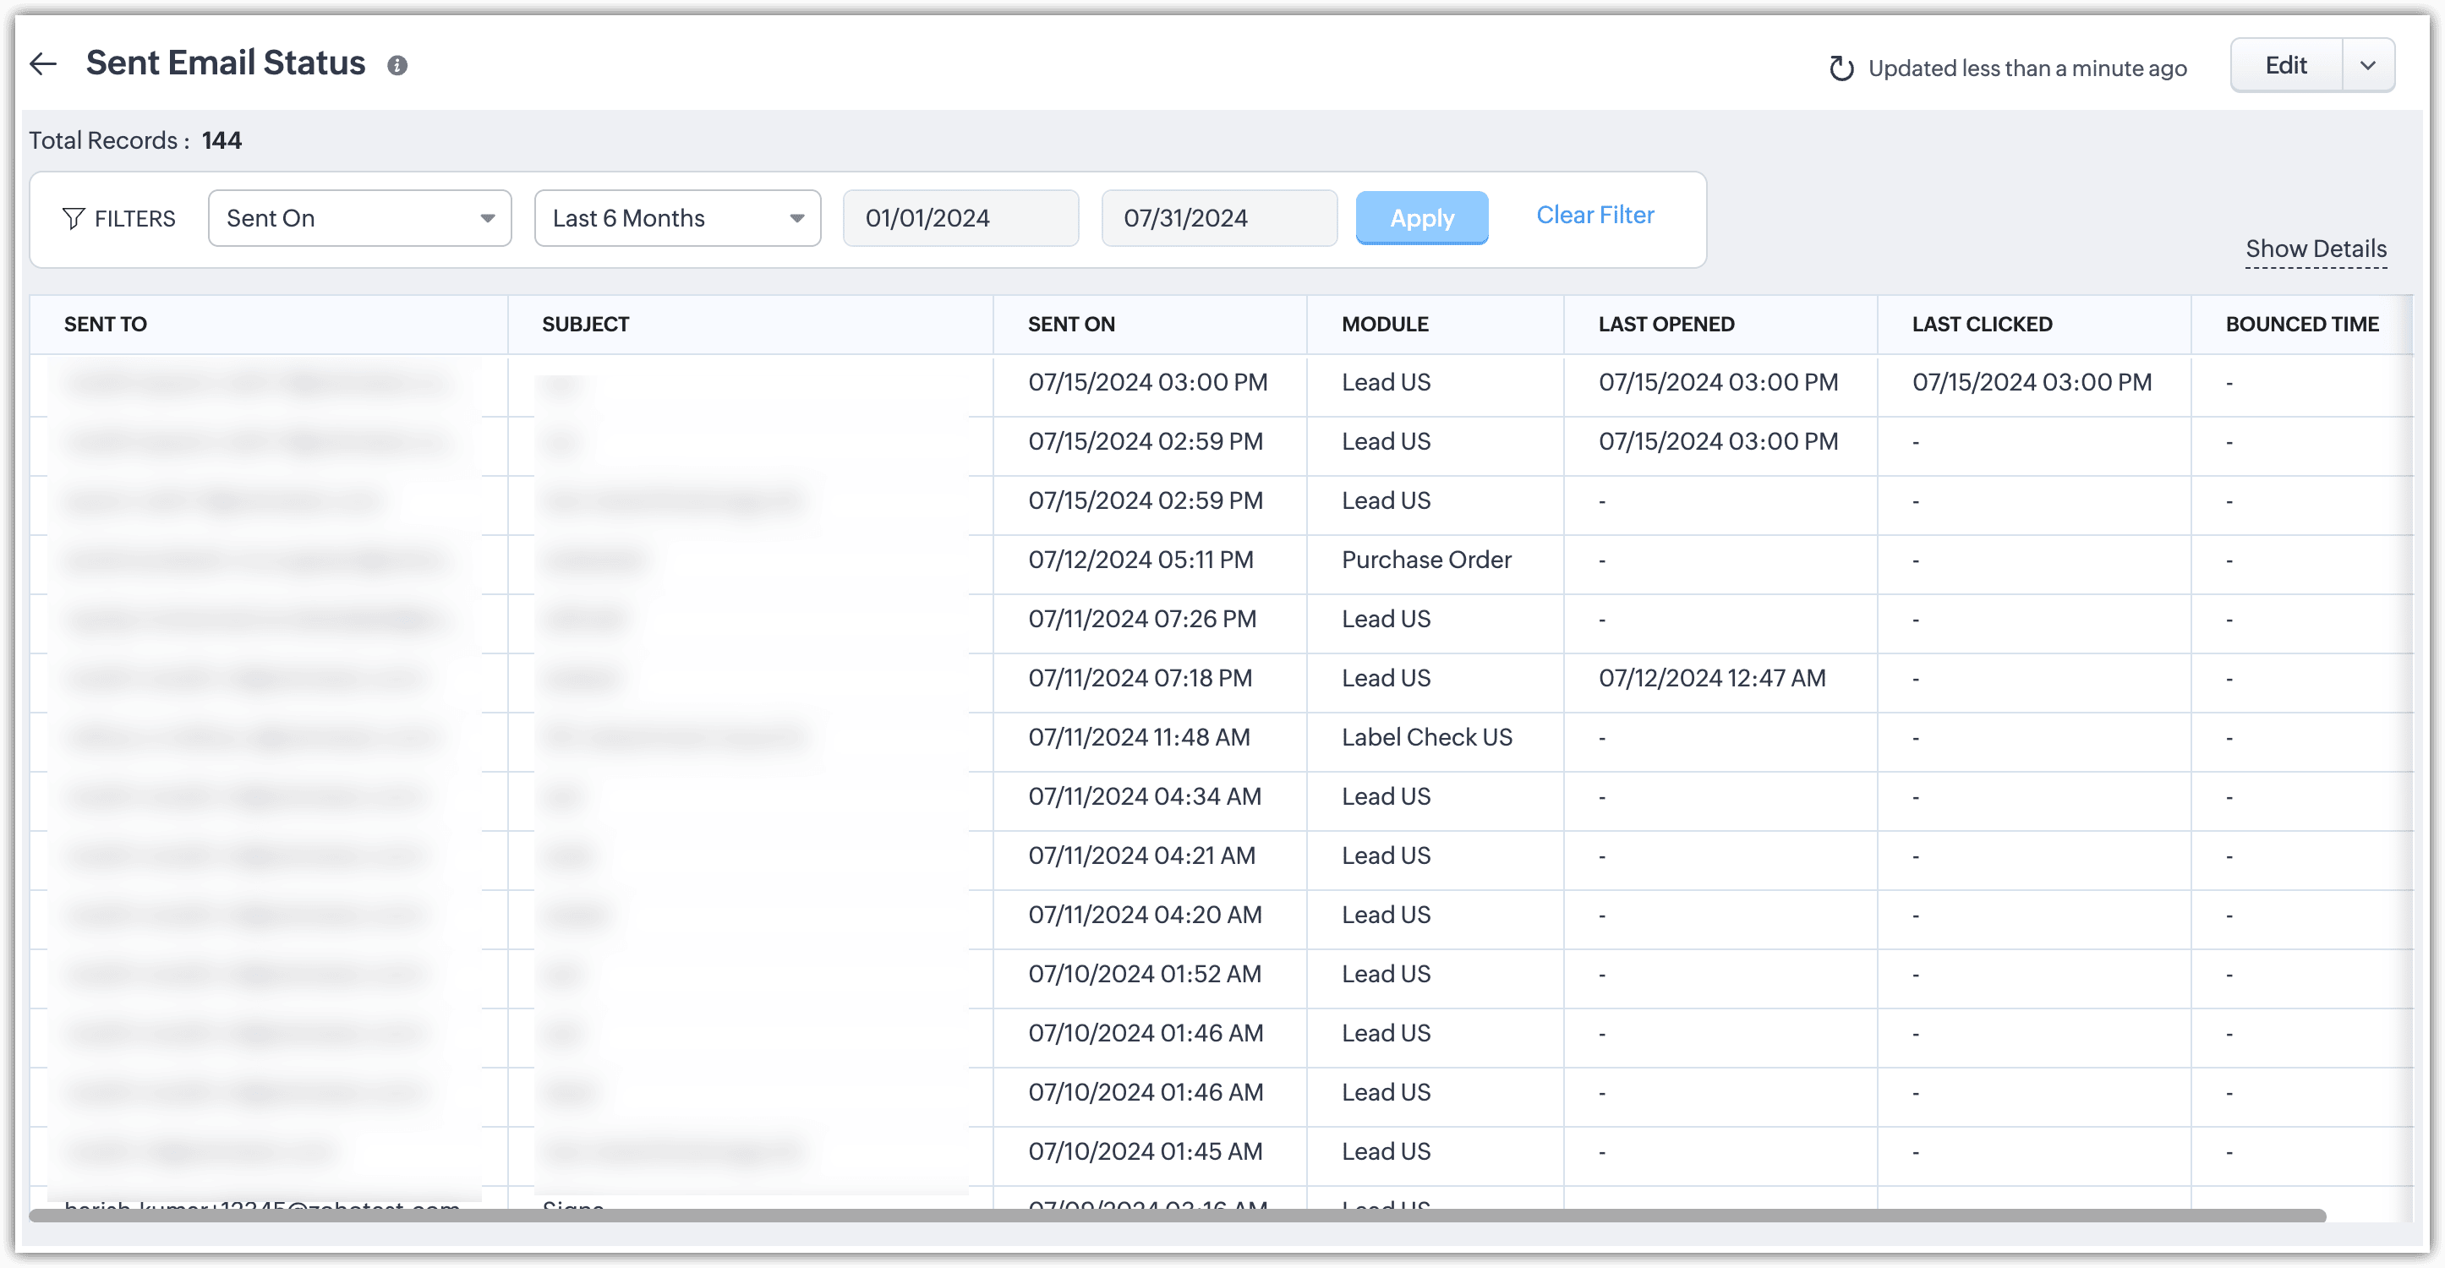Click the Apply filter button
This screenshot has width=2445, height=1268.
(1422, 218)
